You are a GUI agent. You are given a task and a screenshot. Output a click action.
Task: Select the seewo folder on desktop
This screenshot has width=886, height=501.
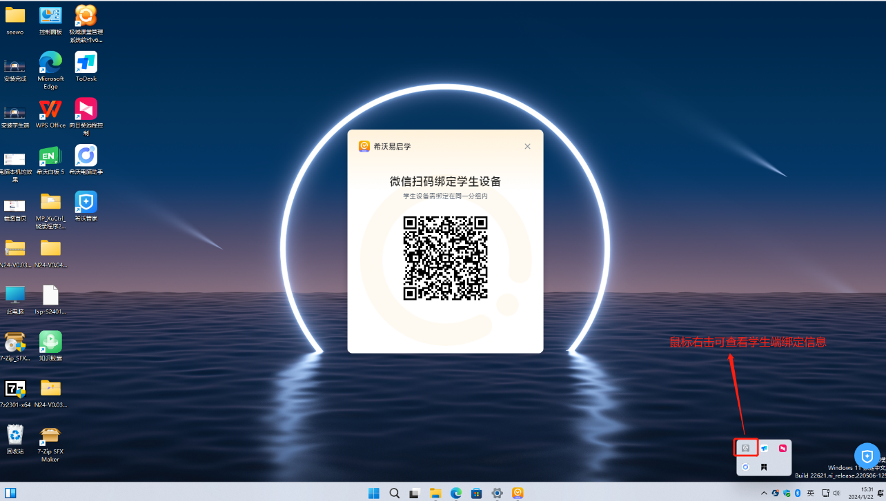pos(14,20)
